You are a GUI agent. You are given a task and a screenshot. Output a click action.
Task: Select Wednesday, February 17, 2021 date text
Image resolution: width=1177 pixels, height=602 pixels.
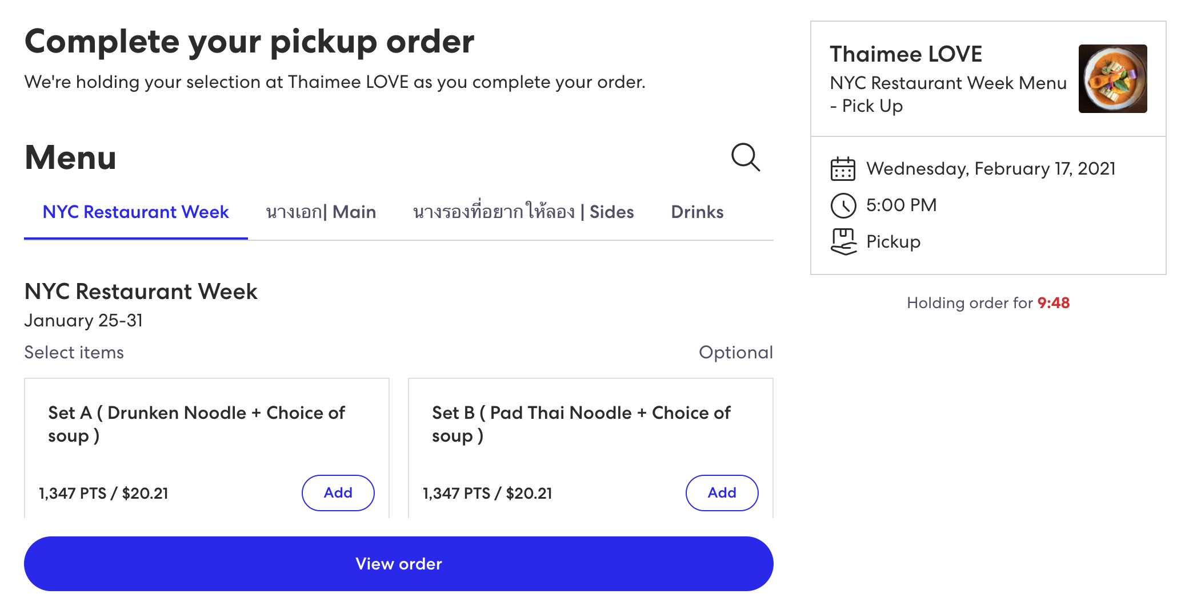click(x=991, y=168)
